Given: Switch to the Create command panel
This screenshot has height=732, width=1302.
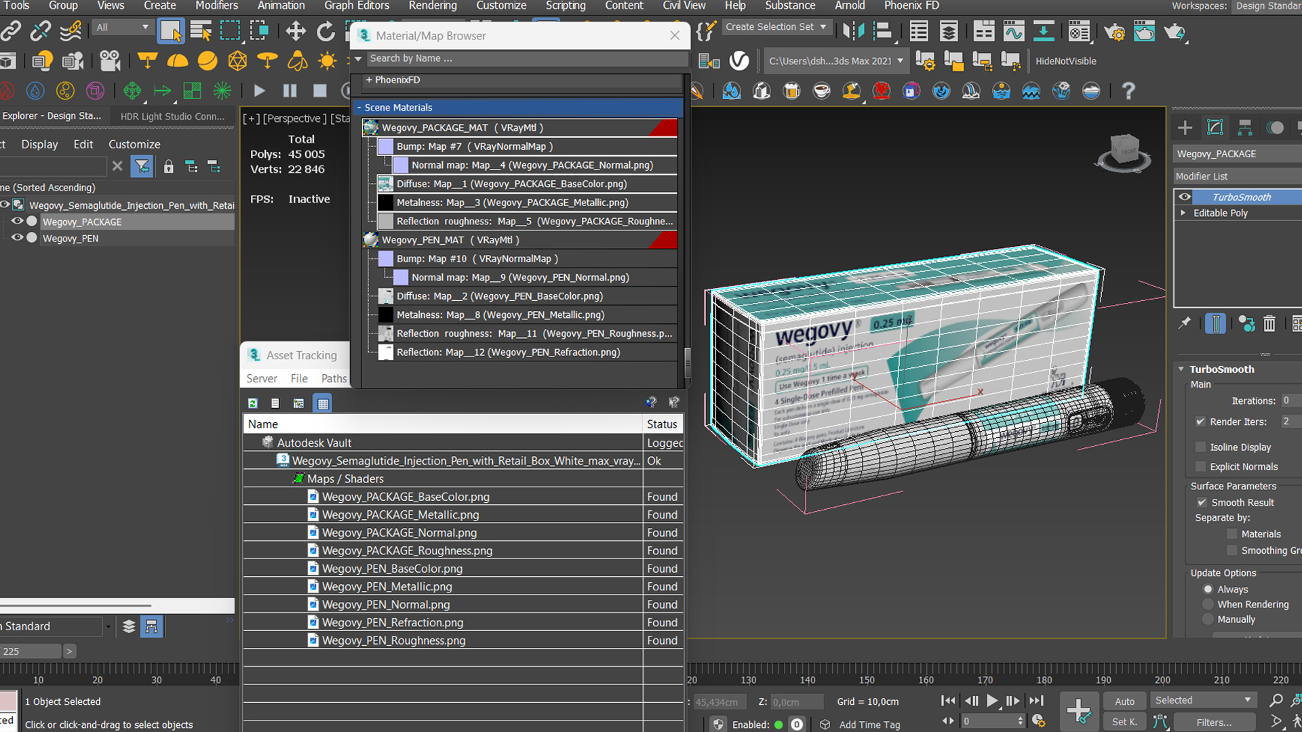Looking at the screenshot, I should pyautogui.click(x=1185, y=127).
